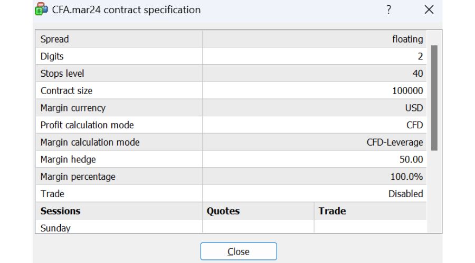
Task: Click the Margin currency USD value
Action: (414, 108)
